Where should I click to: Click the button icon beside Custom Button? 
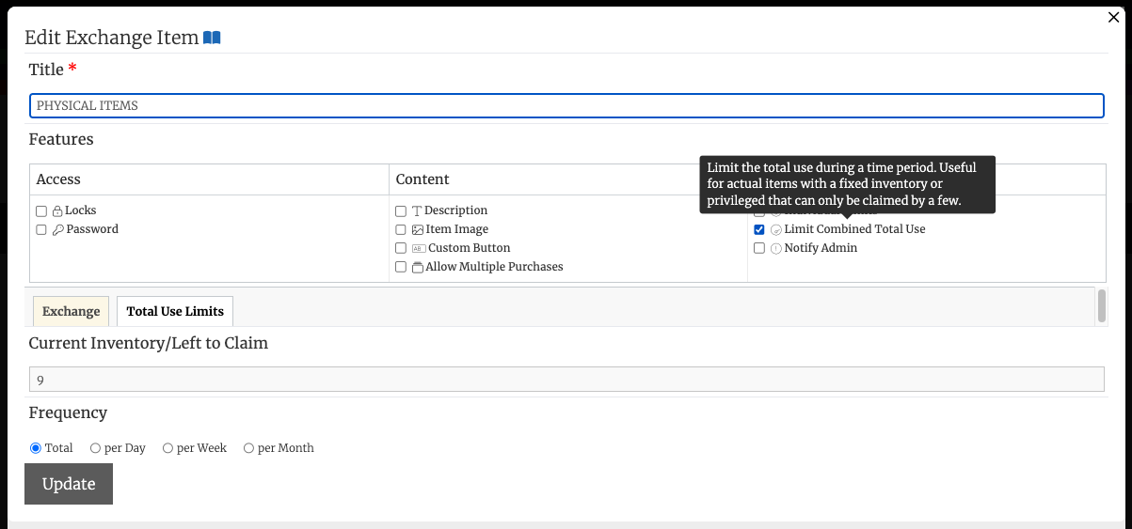418,248
